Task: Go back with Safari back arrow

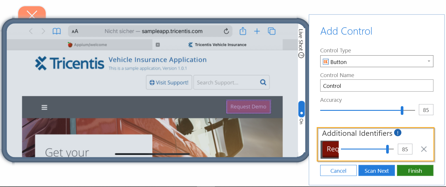Action: pos(31,31)
